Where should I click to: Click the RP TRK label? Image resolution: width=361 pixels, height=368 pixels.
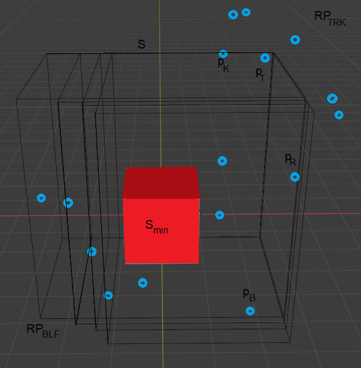(x=330, y=19)
